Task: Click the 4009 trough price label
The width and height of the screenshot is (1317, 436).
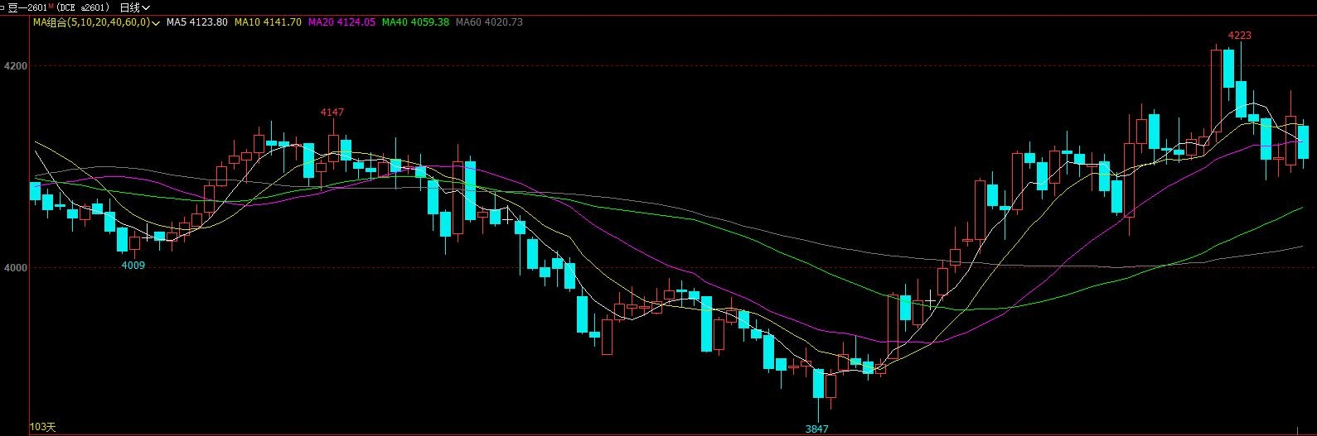Action: (x=133, y=265)
